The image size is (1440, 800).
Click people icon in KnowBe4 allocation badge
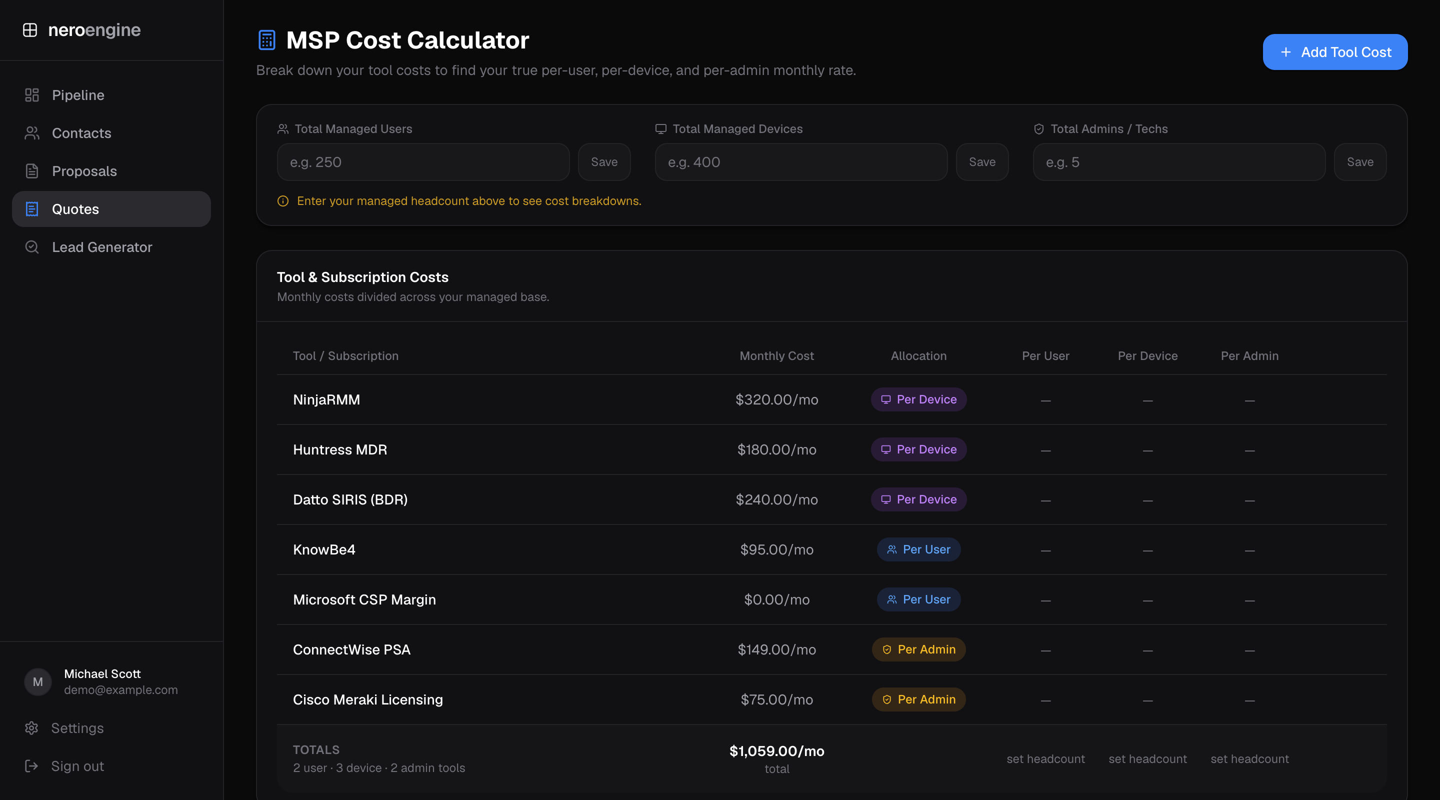[x=892, y=549]
